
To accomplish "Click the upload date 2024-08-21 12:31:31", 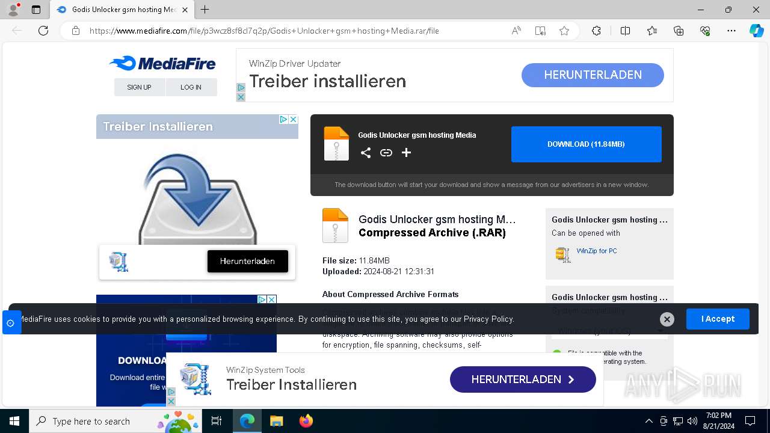I will (399, 271).
